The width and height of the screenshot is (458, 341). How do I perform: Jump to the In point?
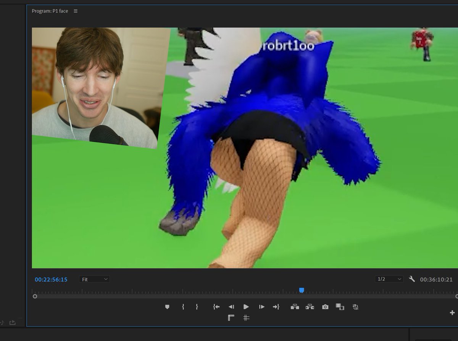[216, 307]
